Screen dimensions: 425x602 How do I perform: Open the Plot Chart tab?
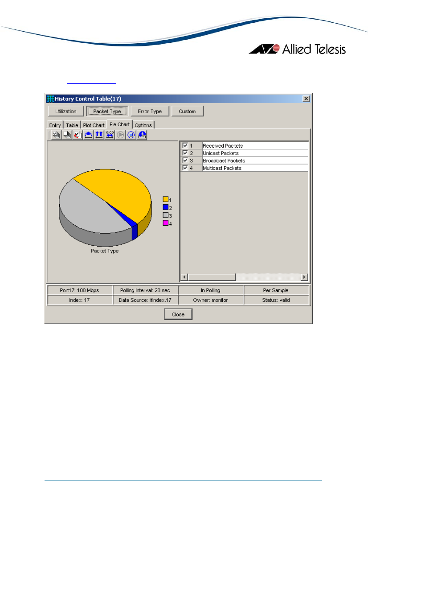click(94, 125)
